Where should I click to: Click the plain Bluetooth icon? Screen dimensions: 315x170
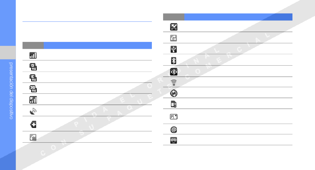[173, 61]
